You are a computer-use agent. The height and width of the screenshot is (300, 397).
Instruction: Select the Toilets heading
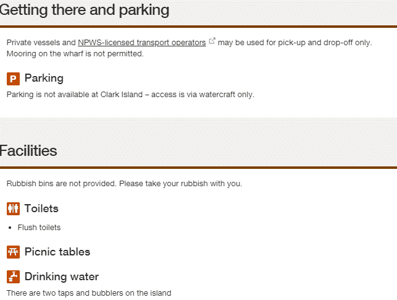pyautogui.click(x=41, y=208)
